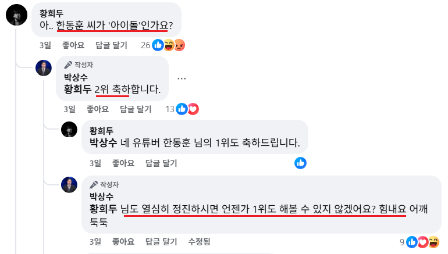Screen dimensions: 448x254
Task: Click 답글 달기 under '2위 축하합니다' reply
Action: click(x=136, y=109)
